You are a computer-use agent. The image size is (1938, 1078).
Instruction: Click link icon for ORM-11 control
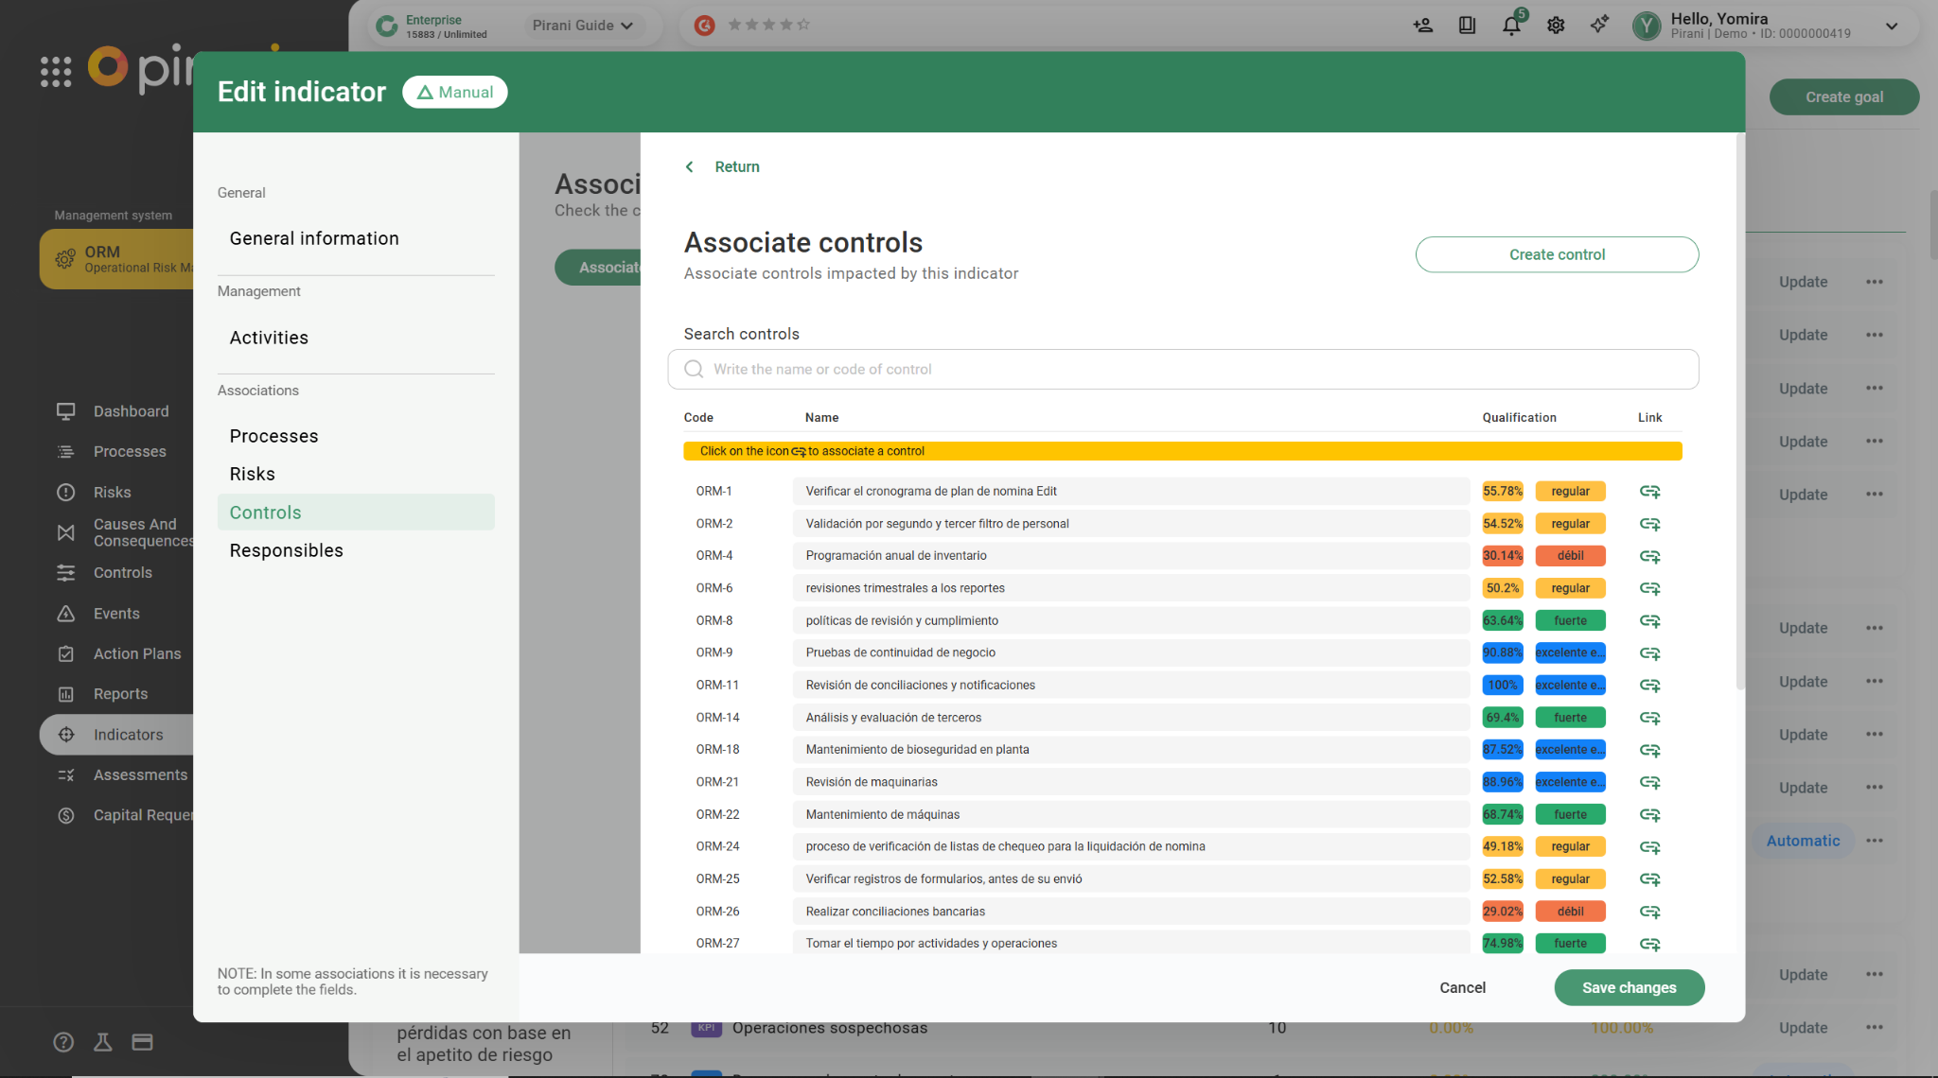point(1649,686)
